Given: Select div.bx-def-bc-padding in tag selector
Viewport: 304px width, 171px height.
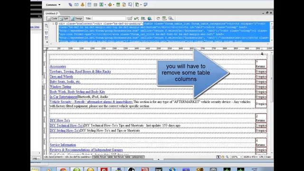Looking at the screenshot, I should pyautogui.click(x=78, y=157).
